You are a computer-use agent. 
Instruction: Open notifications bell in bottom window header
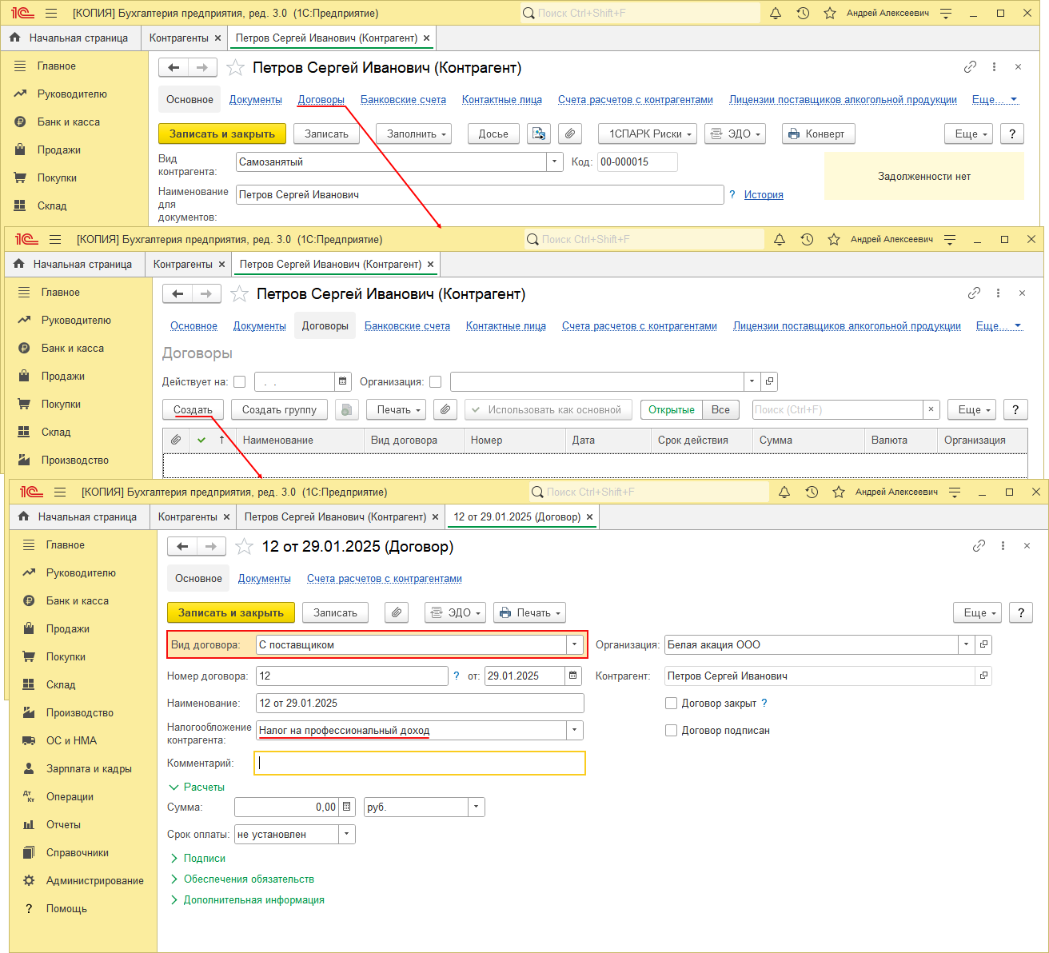[x=784, y=492]
